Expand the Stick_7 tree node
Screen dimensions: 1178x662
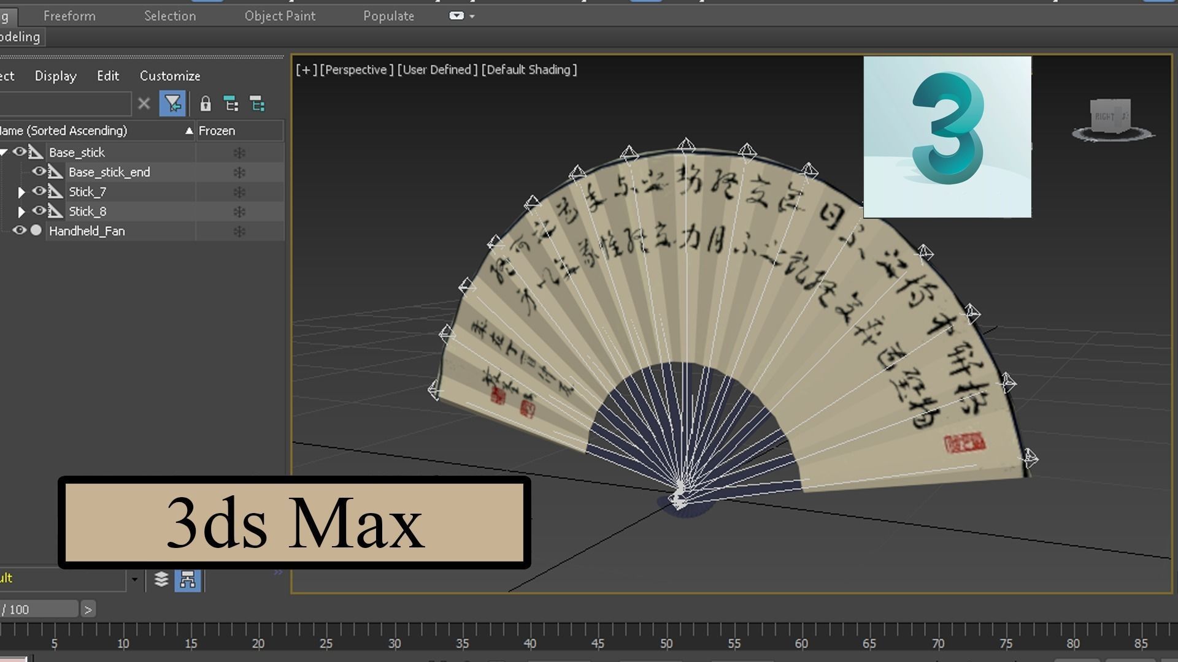point(21,192)
